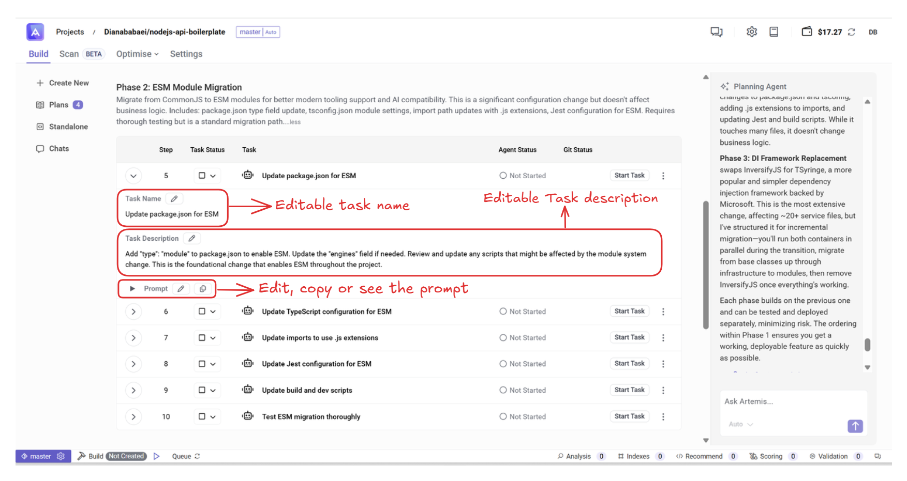Collapse the expanded step 5 row
The width and height of the screenshot is (907, 481).
133,176
